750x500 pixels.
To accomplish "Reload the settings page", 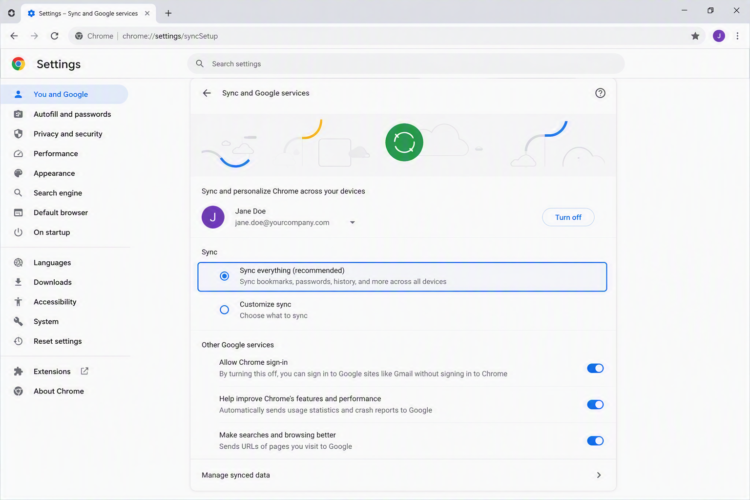I will (55, 36).
